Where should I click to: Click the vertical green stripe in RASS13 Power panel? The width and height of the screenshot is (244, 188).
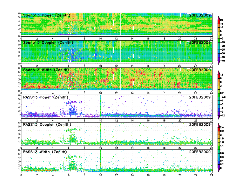click(101, 106)
